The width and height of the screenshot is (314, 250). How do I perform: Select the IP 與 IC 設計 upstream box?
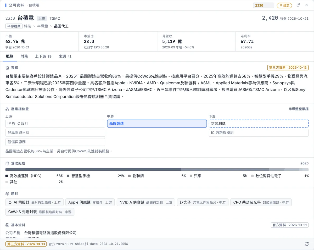(55, 124)
